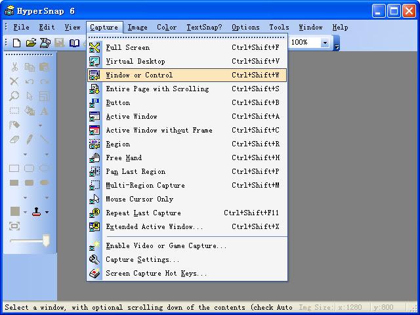Click the gray foreground color swatch
Screen dimensions: 420x315
pyautogui.click(x=15, y=211)
